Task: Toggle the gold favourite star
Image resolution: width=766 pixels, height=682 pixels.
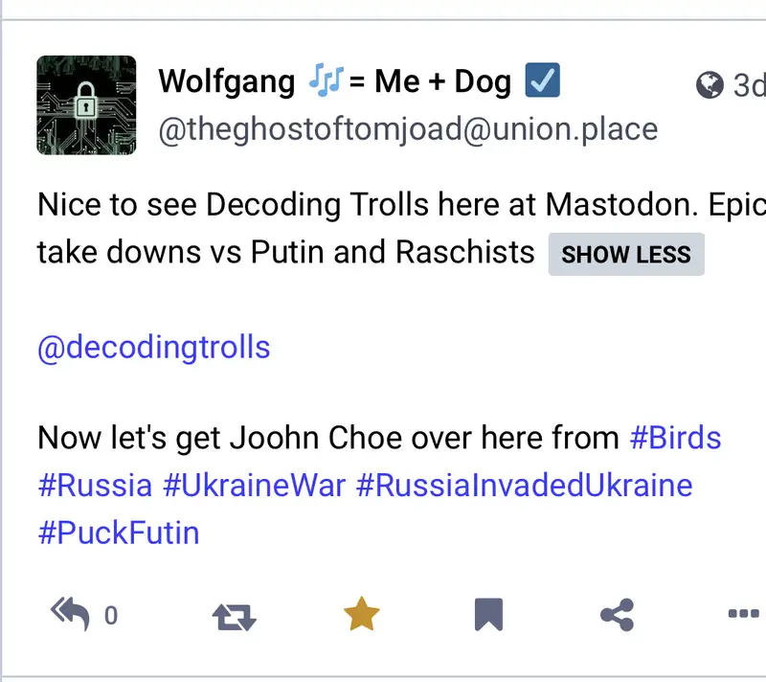Action: pos(361,614)
